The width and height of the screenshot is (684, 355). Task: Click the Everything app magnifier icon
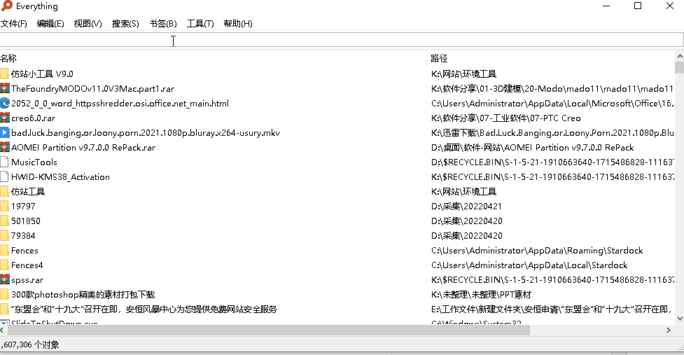coord(6,6)
